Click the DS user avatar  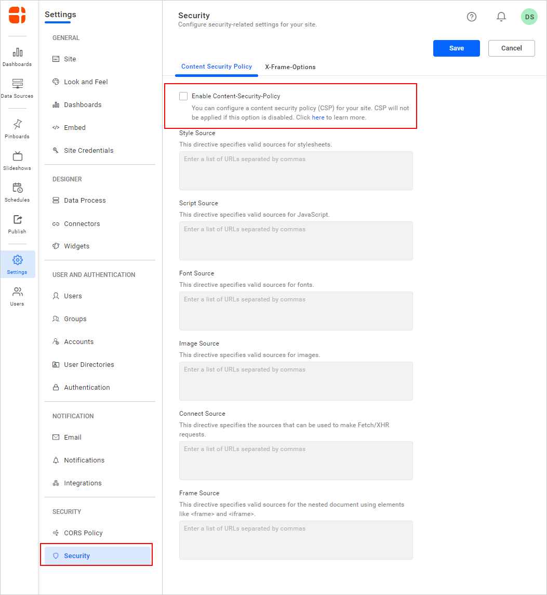529,17
